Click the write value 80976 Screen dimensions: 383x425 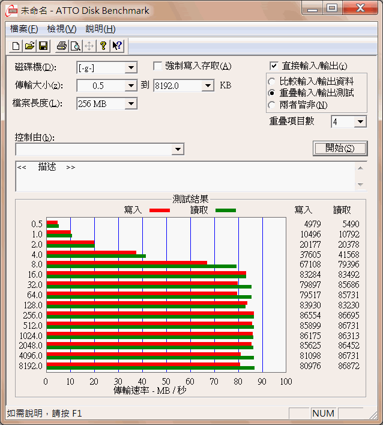coord(310,366)
